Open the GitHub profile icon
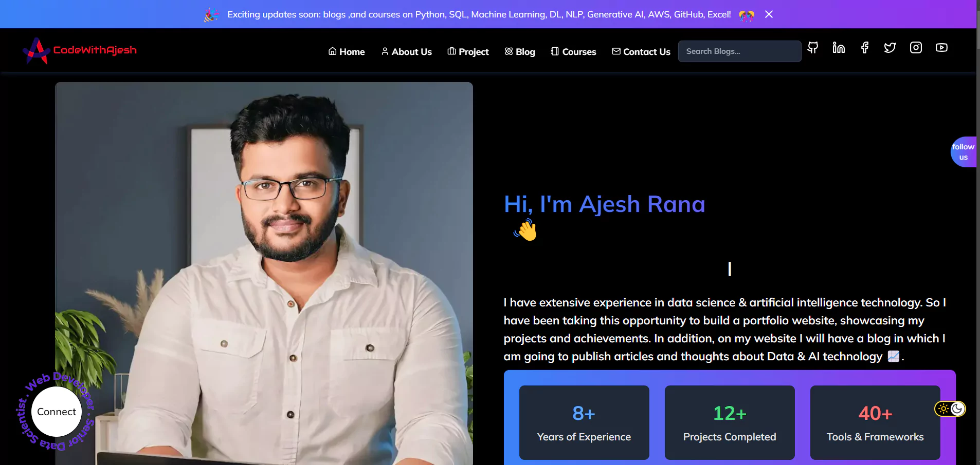This screenshot has height=465, width=980. pos(813,48)
